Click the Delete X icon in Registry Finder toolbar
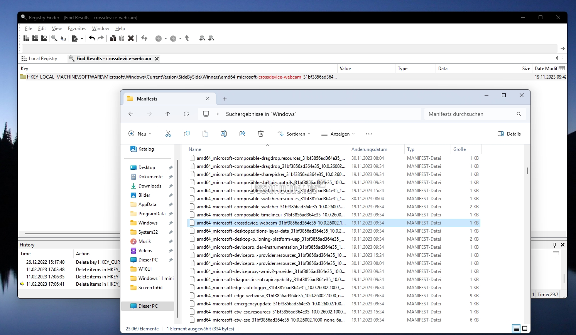Screen dimensions: 576x335 click(x=131, y=38)
